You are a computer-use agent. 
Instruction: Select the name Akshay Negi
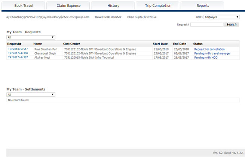pyautogui.click(x=42, y=58)
